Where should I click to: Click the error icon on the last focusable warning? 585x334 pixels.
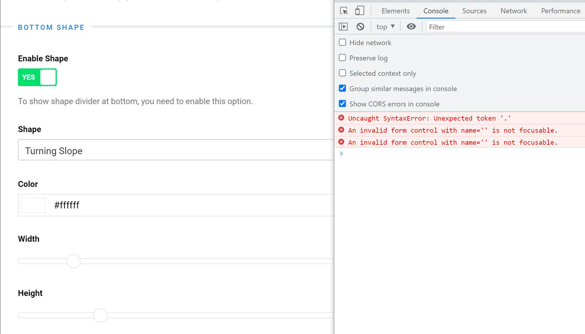[341, 142]
